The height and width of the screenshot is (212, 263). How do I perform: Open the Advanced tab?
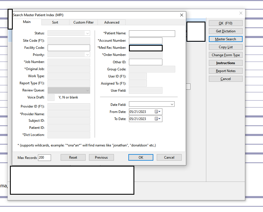point(111,22)
